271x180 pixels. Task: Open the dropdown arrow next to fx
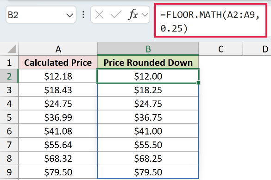[145, 15]
